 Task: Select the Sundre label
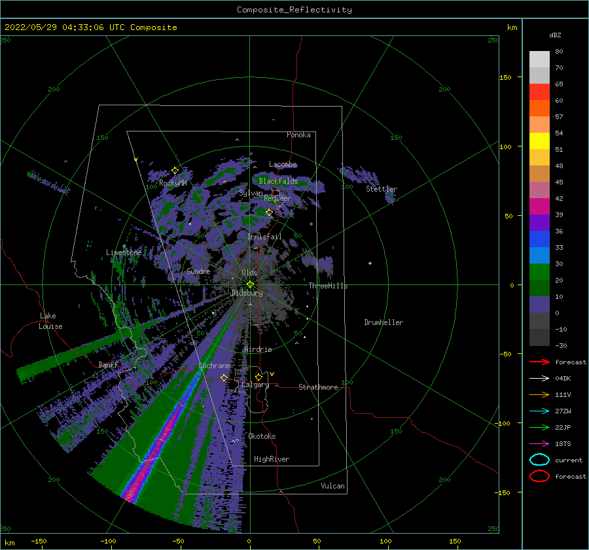pyautogui.click(x=198, y=271)
